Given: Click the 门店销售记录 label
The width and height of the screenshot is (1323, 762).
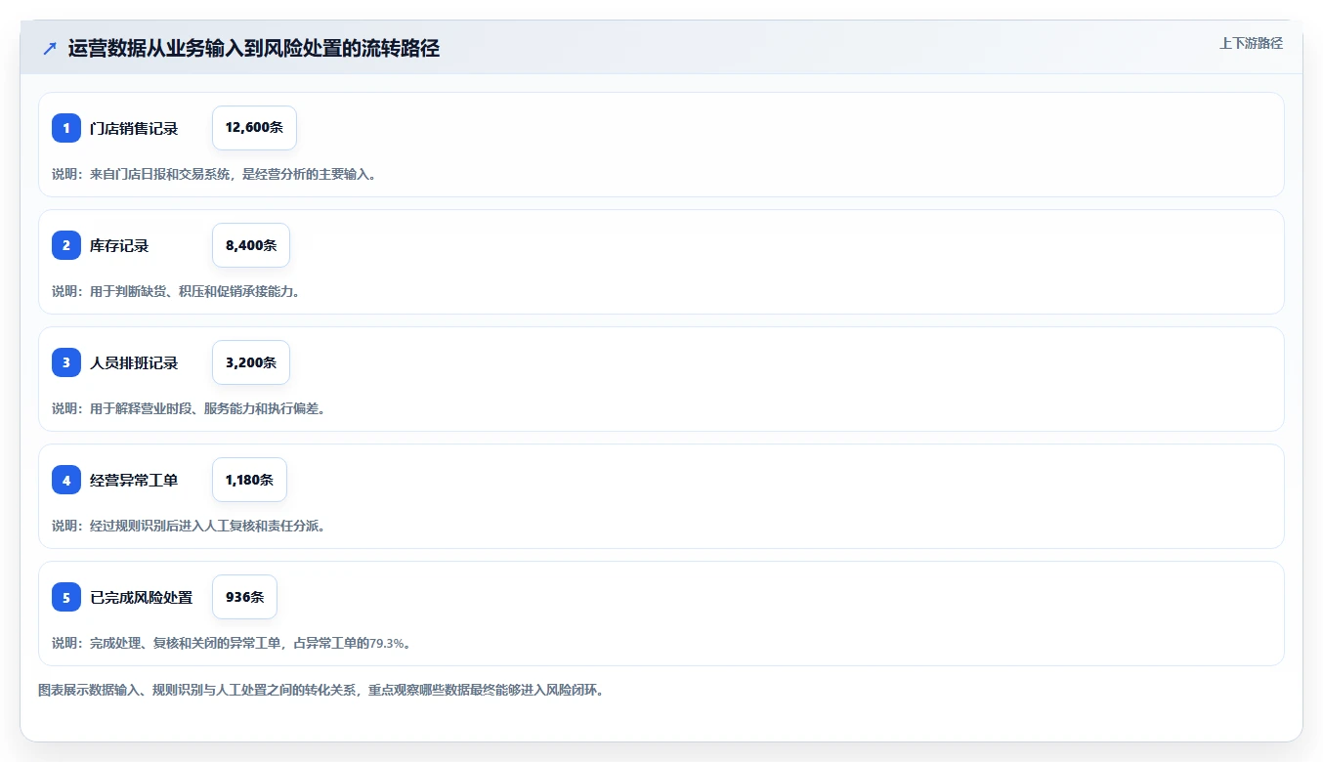Looking at the screenshot, I should pyautogui.click(x=134, y=128).
